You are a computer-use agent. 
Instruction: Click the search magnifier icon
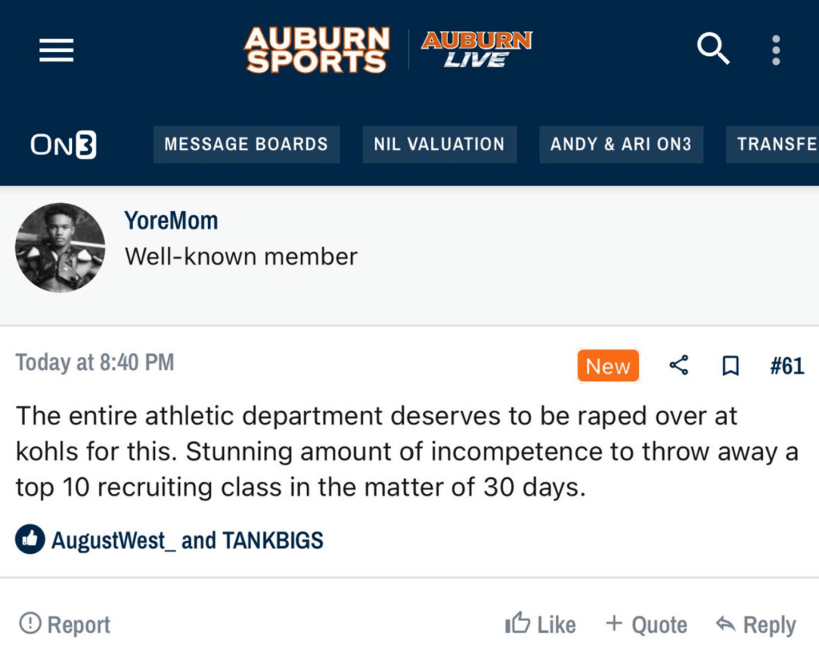(x=713, y=50)
